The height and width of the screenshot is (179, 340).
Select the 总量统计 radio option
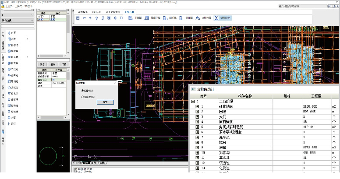tap(87, 91)
